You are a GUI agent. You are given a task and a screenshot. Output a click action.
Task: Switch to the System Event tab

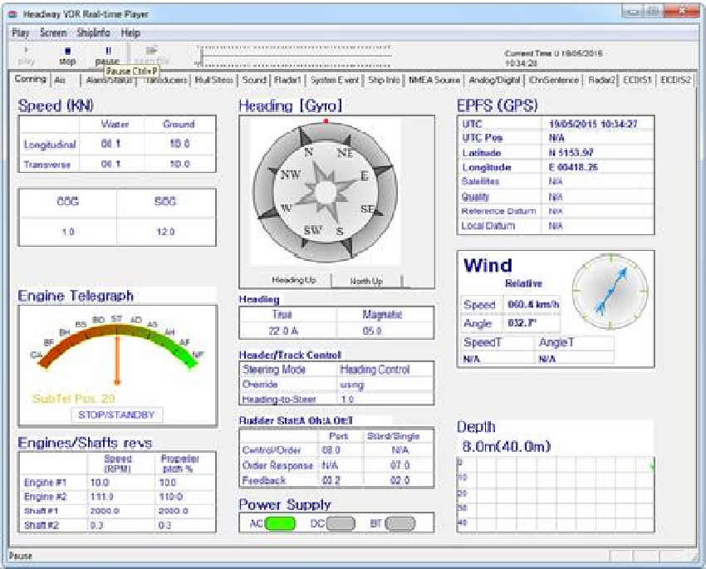point(336,80)
